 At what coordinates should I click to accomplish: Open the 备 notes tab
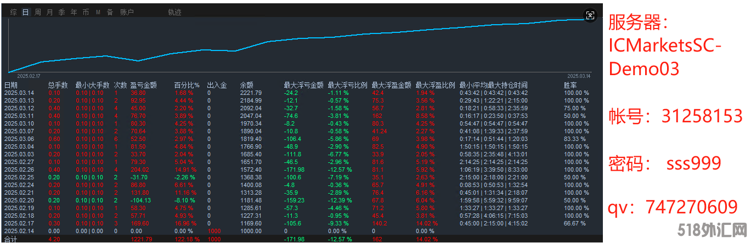click(110, 12)
